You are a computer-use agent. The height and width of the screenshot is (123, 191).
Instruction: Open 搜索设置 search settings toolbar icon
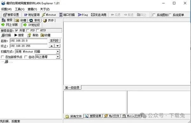11,15
